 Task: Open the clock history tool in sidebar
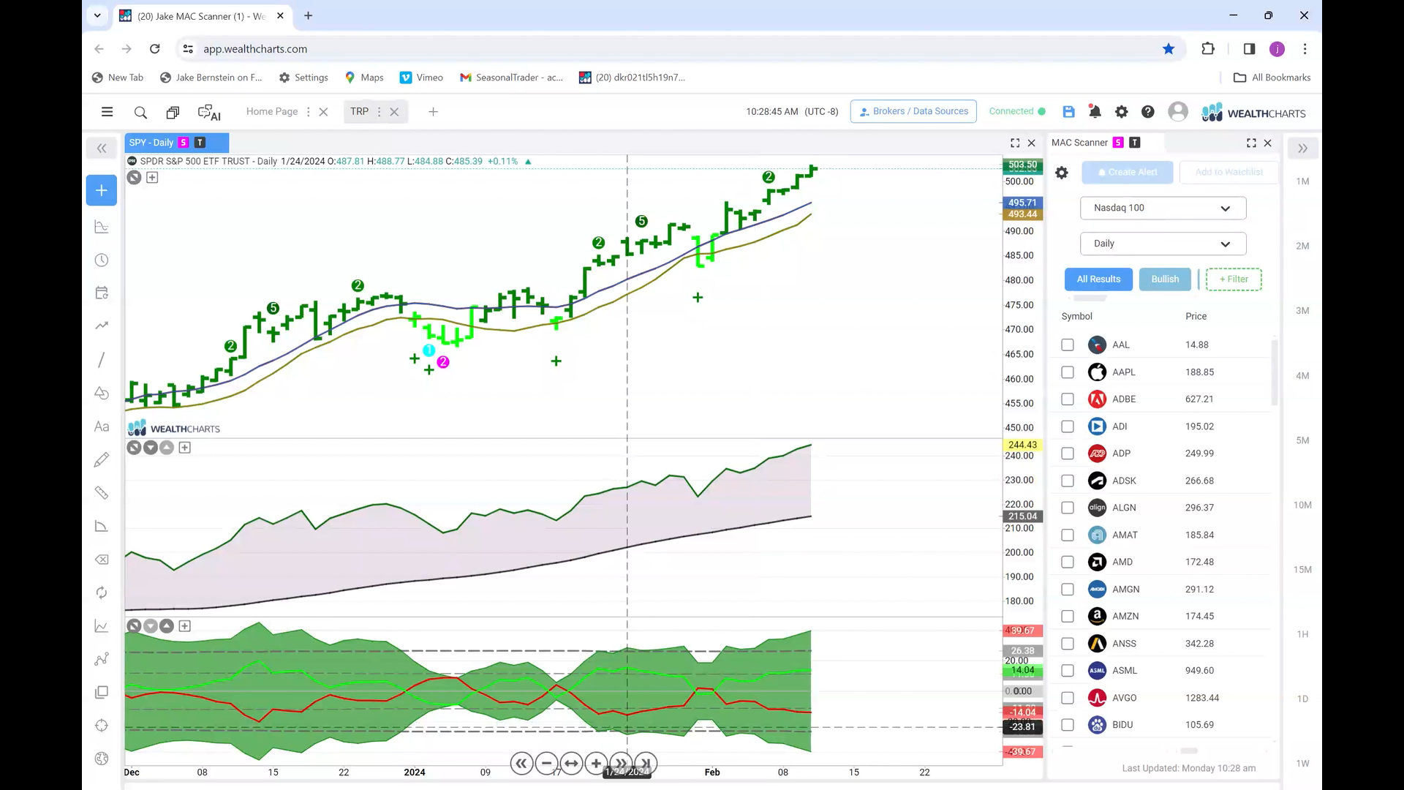point(102,260)
